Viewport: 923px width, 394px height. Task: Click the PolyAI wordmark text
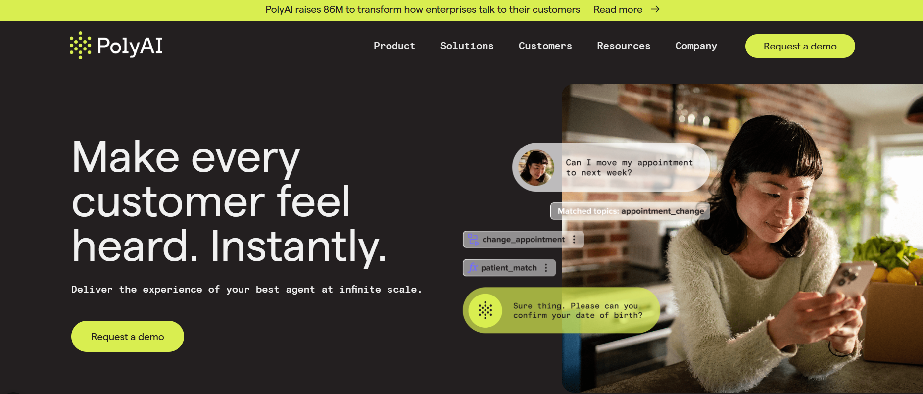coord(130,46)
